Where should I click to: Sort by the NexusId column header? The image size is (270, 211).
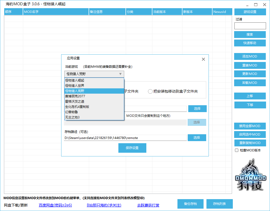222,12
